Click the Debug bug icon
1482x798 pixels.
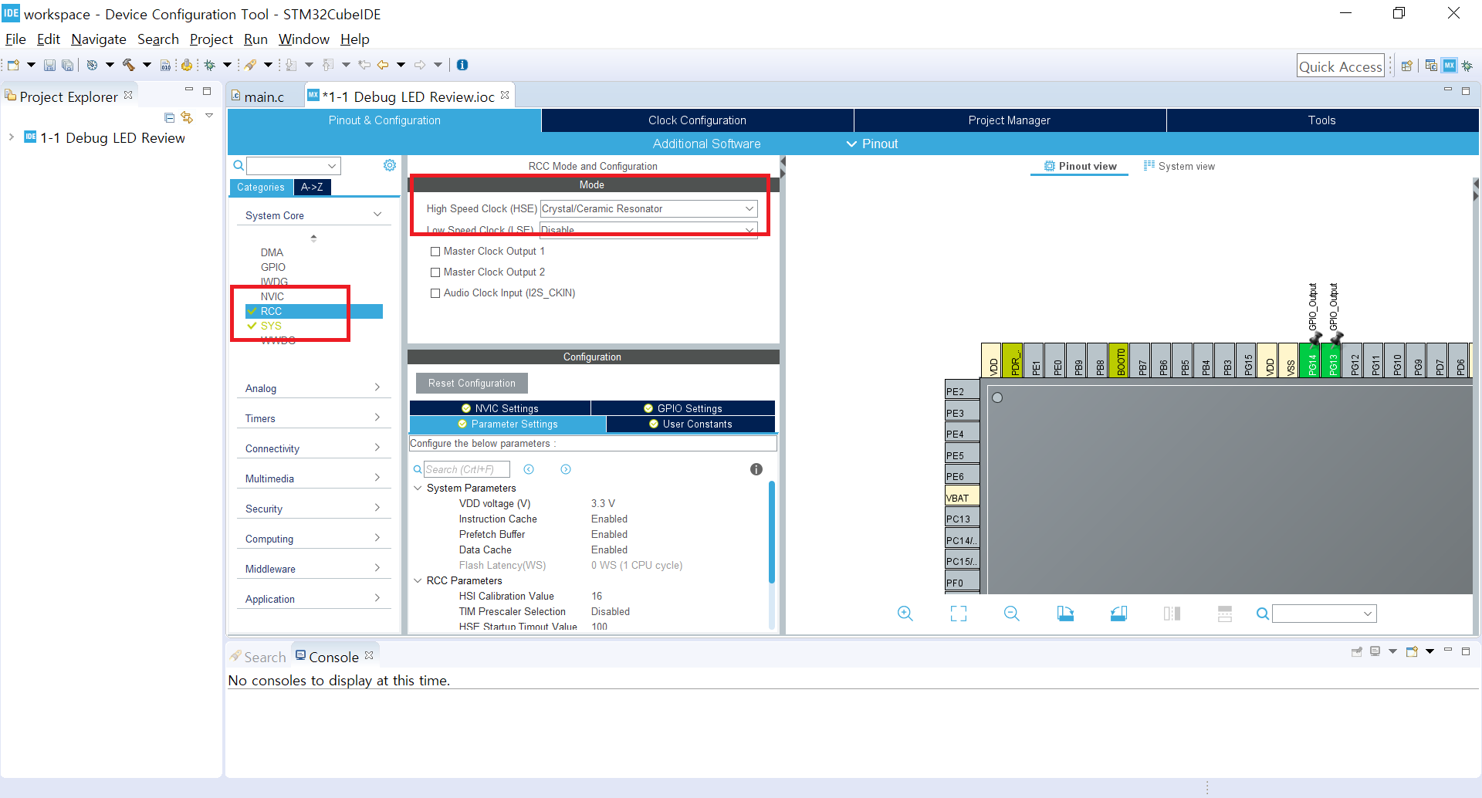point(209,66)
